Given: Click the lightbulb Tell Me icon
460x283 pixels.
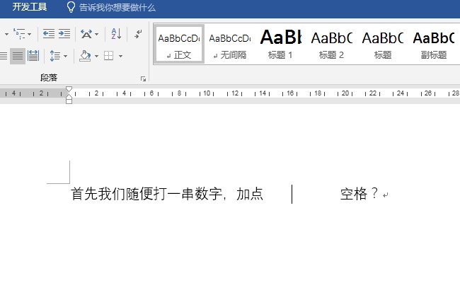Looking at the screenshot, I should click(71, 7).
